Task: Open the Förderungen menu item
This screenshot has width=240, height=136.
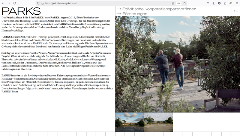Action: pyautogui.click(x=132, y=14)
